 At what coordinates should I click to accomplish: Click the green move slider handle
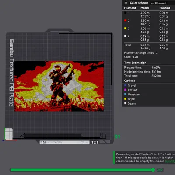click(x=153, y=170)
